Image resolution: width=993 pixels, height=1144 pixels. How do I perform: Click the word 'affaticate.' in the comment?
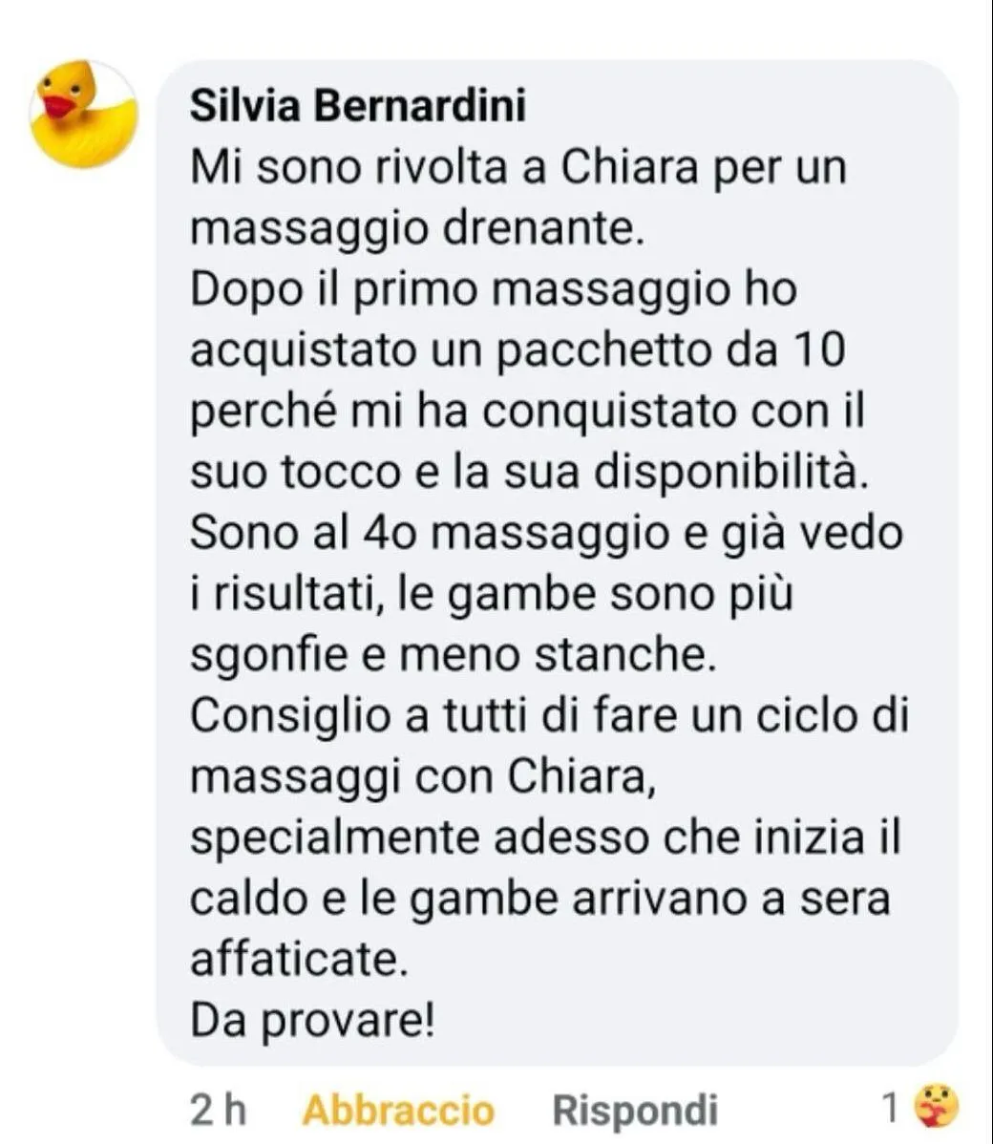point(299,958)
